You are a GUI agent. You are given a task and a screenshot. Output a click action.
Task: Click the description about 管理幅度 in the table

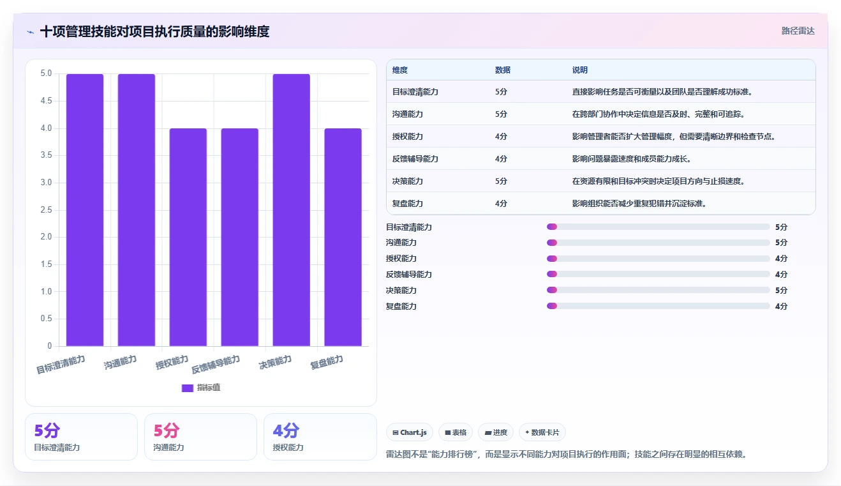[x=674, y=137]
